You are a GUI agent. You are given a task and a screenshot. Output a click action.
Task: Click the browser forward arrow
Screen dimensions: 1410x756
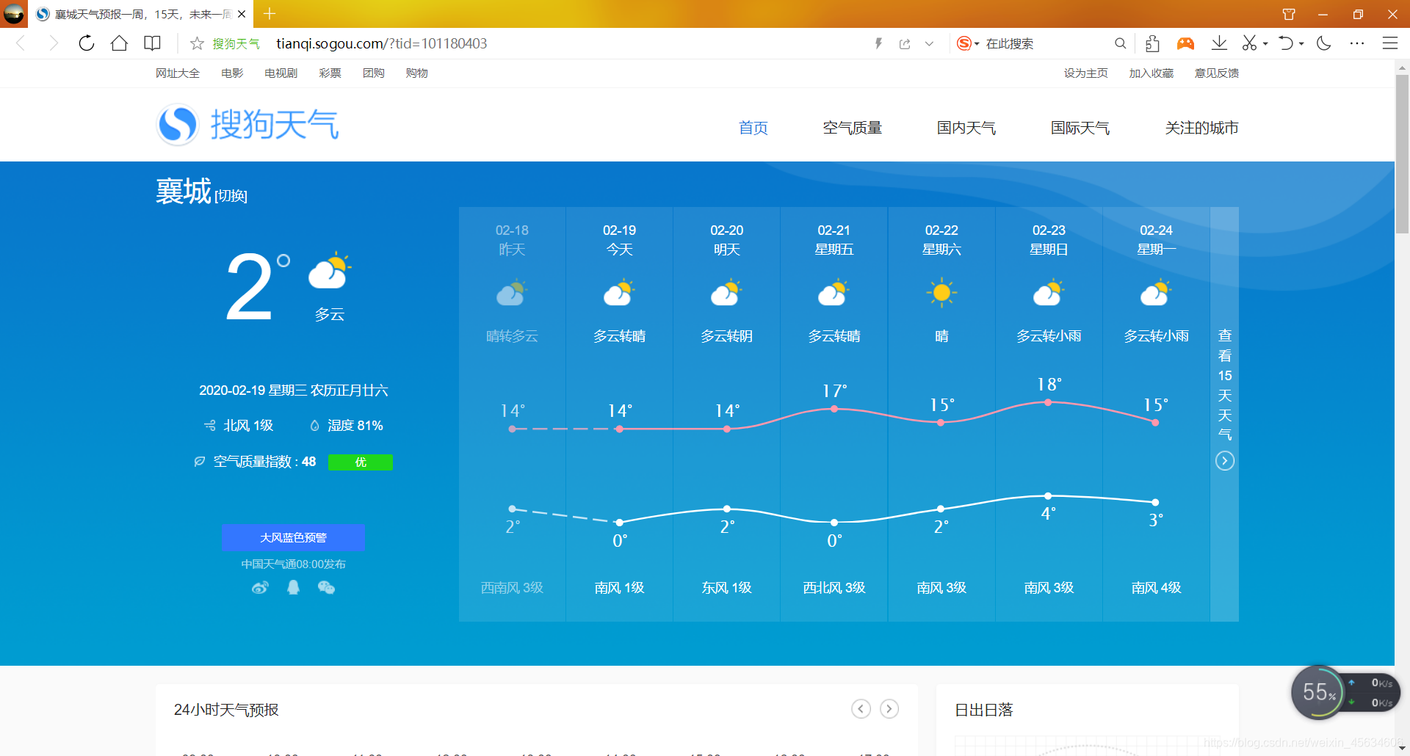tap(53, 43)
